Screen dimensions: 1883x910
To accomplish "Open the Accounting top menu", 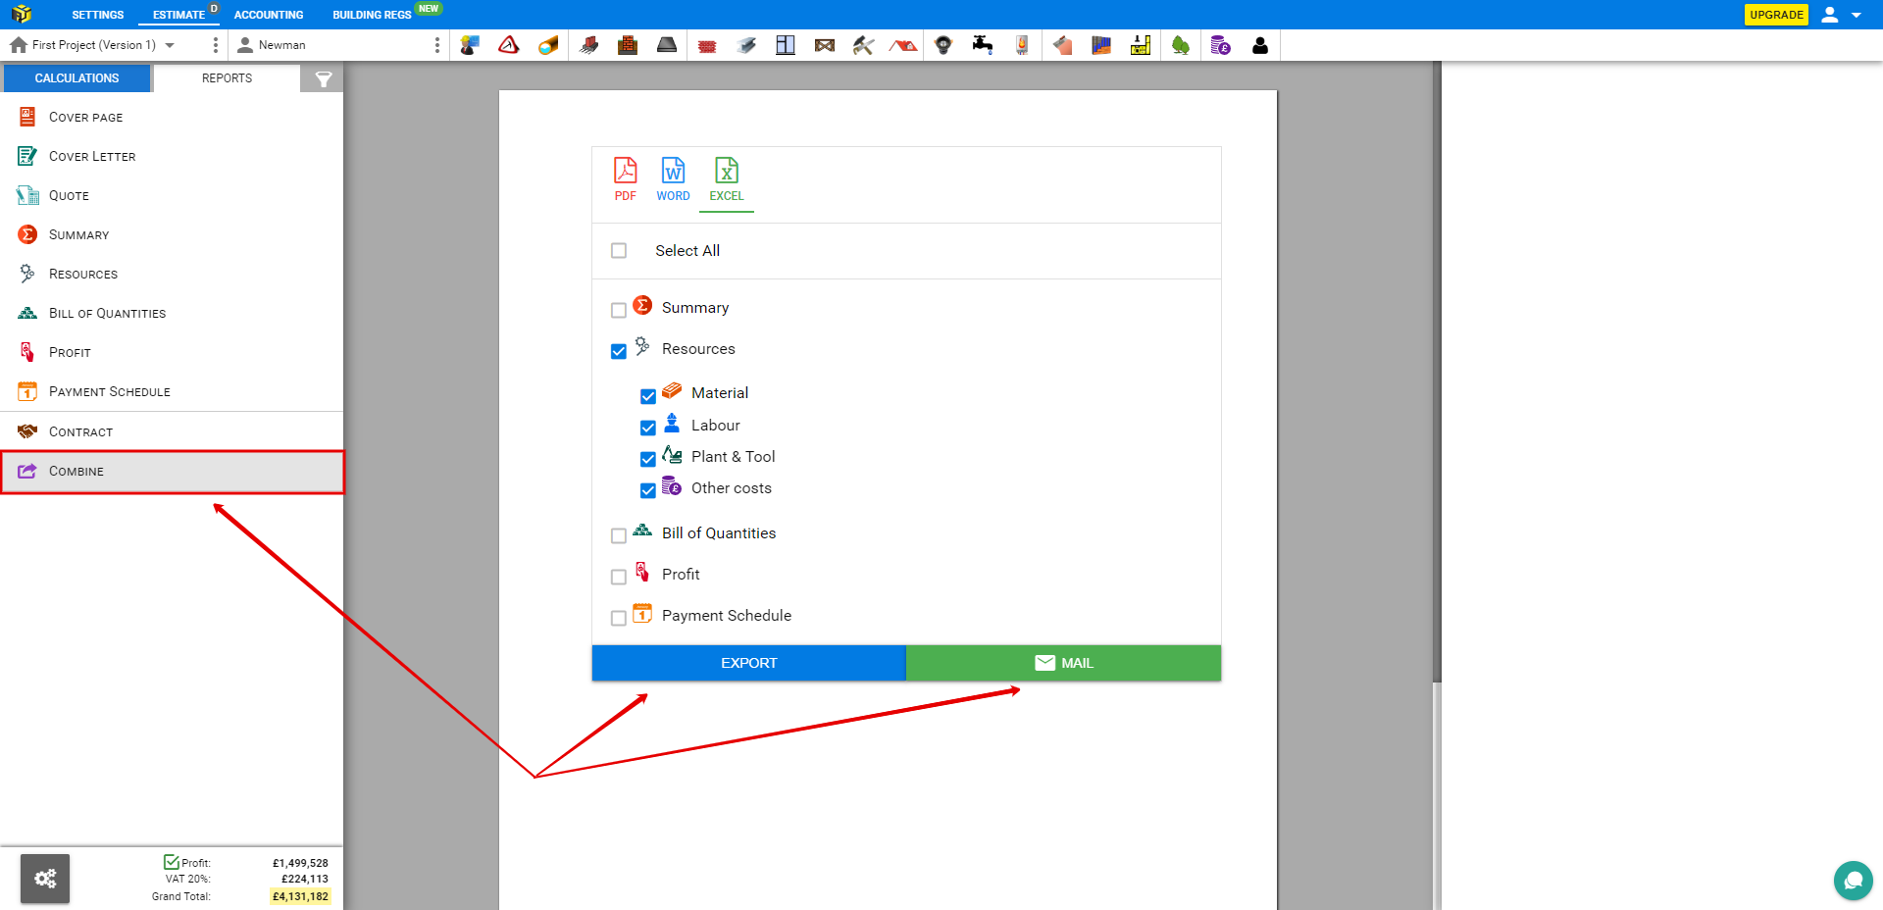I will (x=269, y=15).
